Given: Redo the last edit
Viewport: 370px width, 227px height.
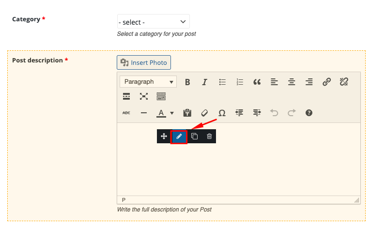Looking at the screenshot, I should point(292,113).
